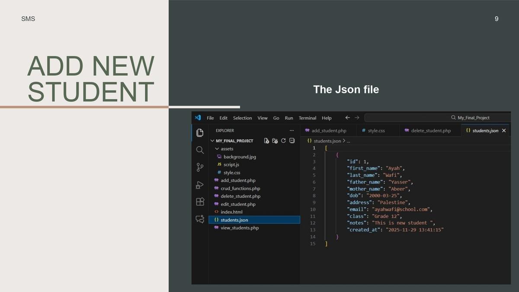Open the Extensions view icon
Screen dimensions: 519x292
(200, 202)
